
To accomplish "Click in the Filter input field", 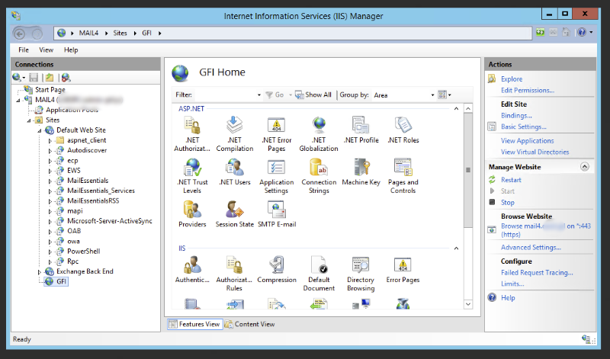I will [x=225, y=95].
